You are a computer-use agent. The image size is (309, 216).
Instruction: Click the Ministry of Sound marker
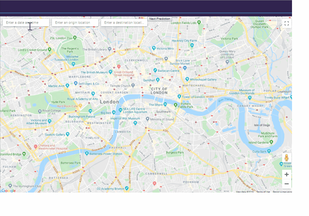tap(147, 118)
